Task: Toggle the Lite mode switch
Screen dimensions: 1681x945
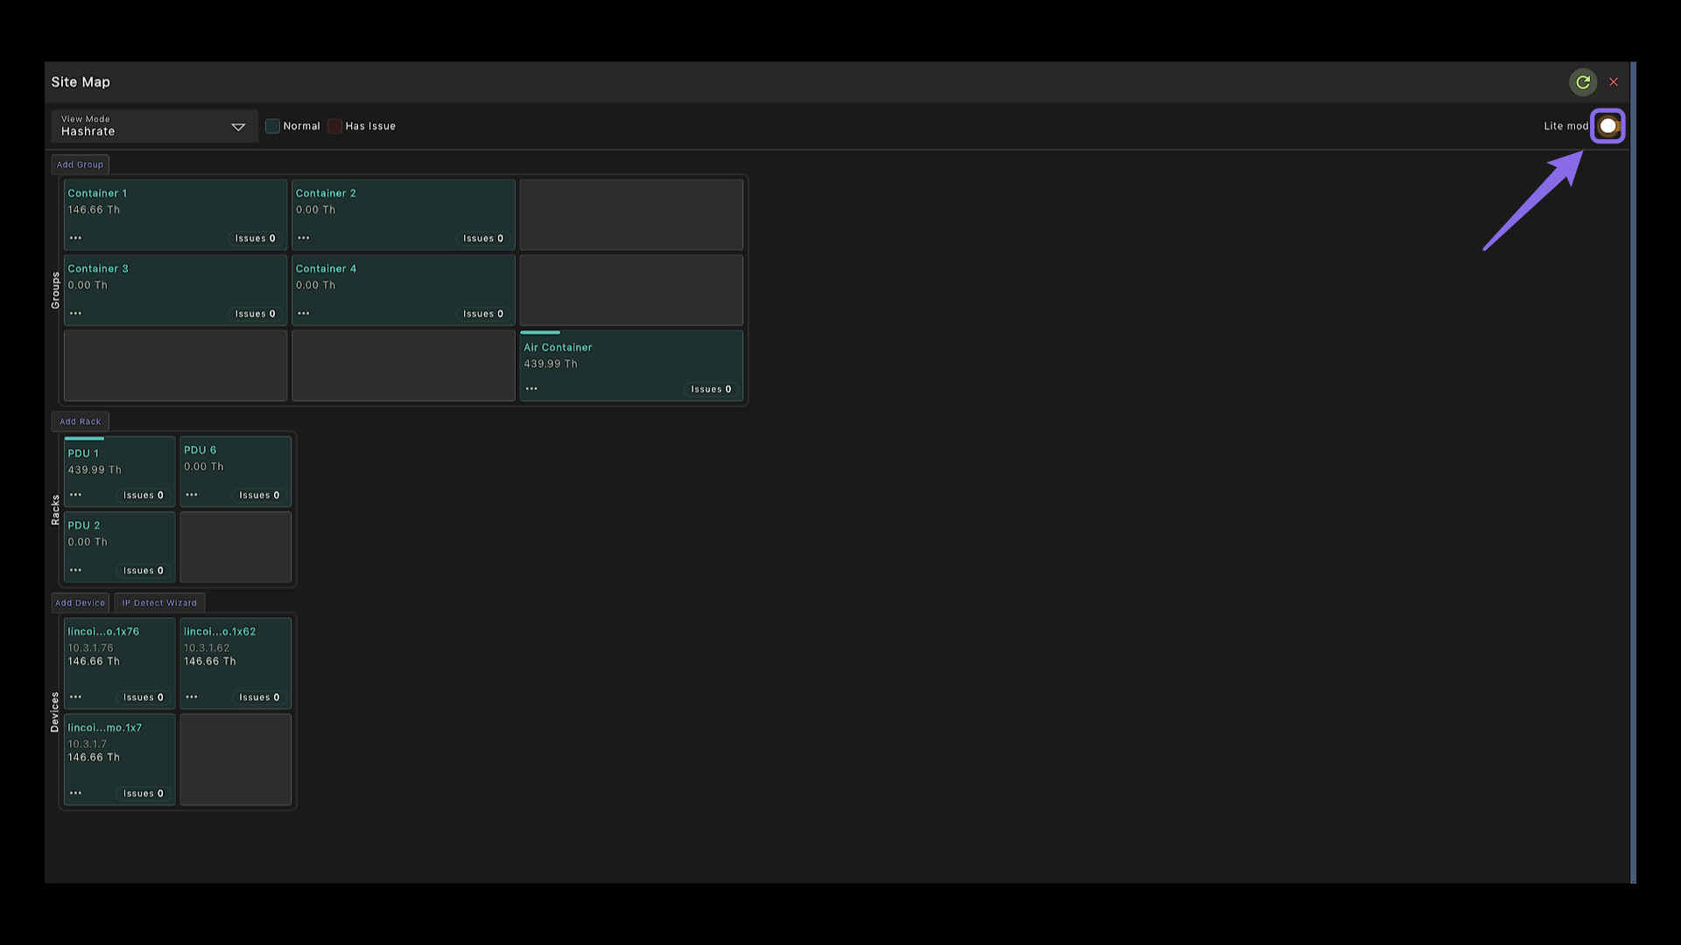Action: pos(1608,126)
